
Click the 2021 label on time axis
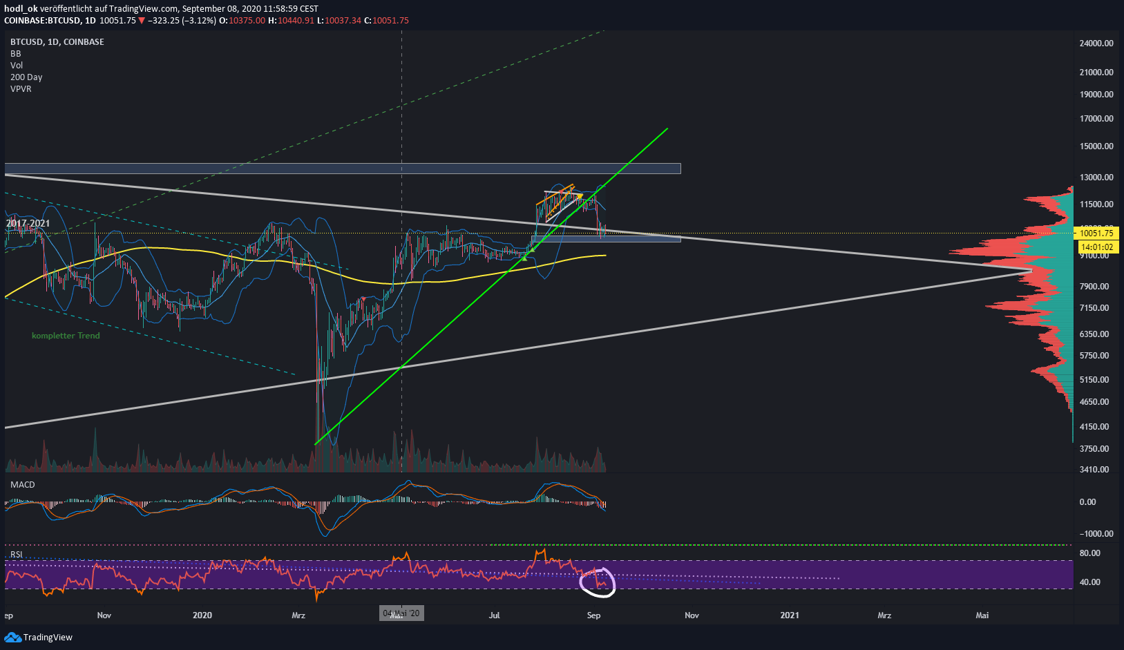click(x=790, y=615)
